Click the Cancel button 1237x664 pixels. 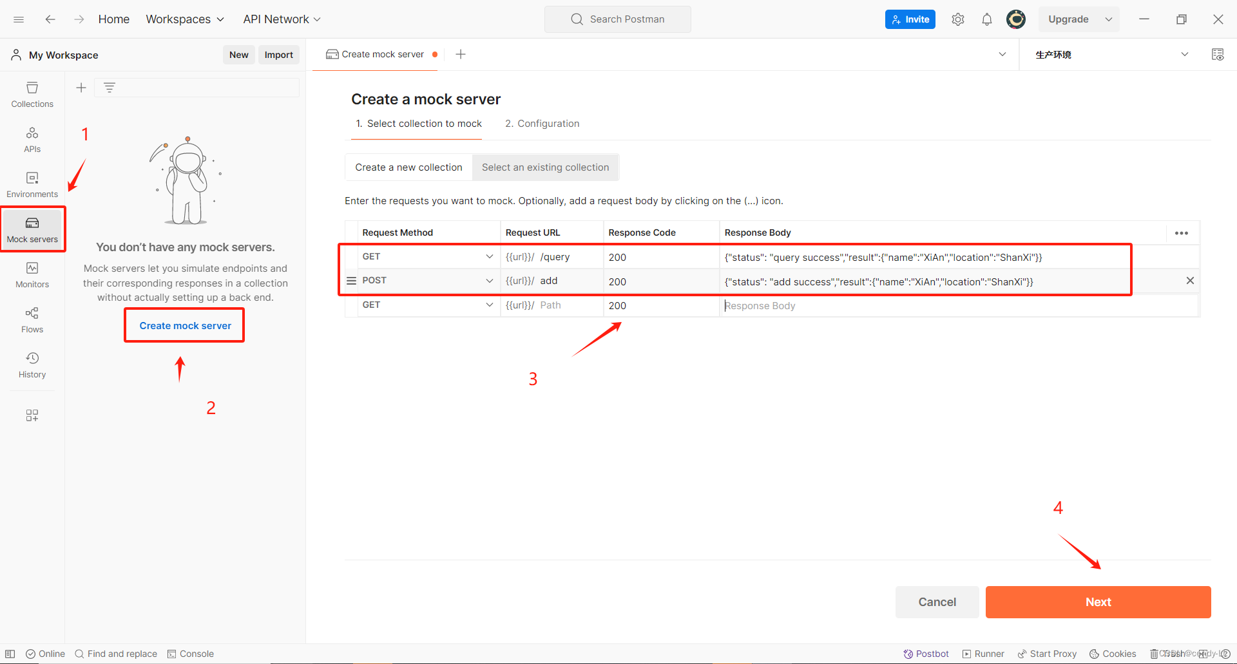937,602
